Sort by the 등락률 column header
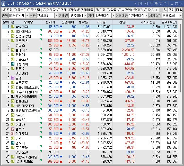 coord(83,22)
